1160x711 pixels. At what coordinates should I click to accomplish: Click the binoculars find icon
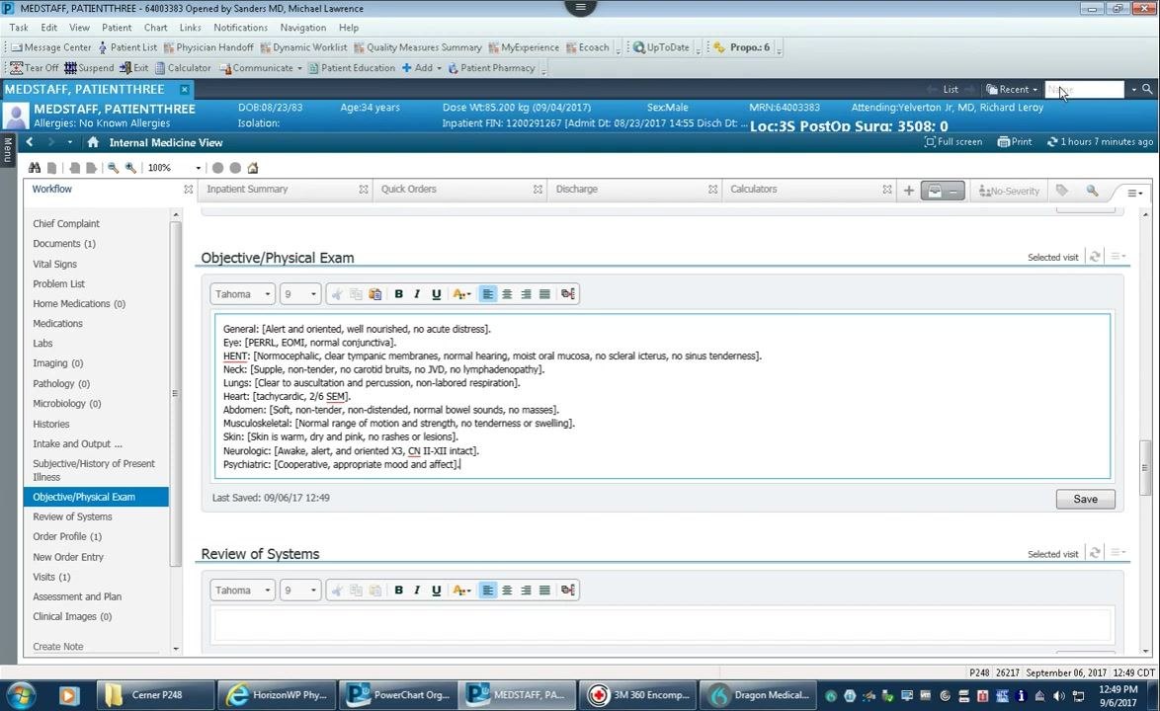pos(34,168)
